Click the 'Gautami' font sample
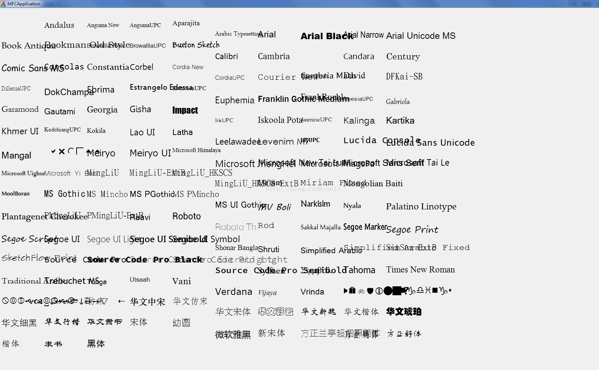 coord(60,112)
